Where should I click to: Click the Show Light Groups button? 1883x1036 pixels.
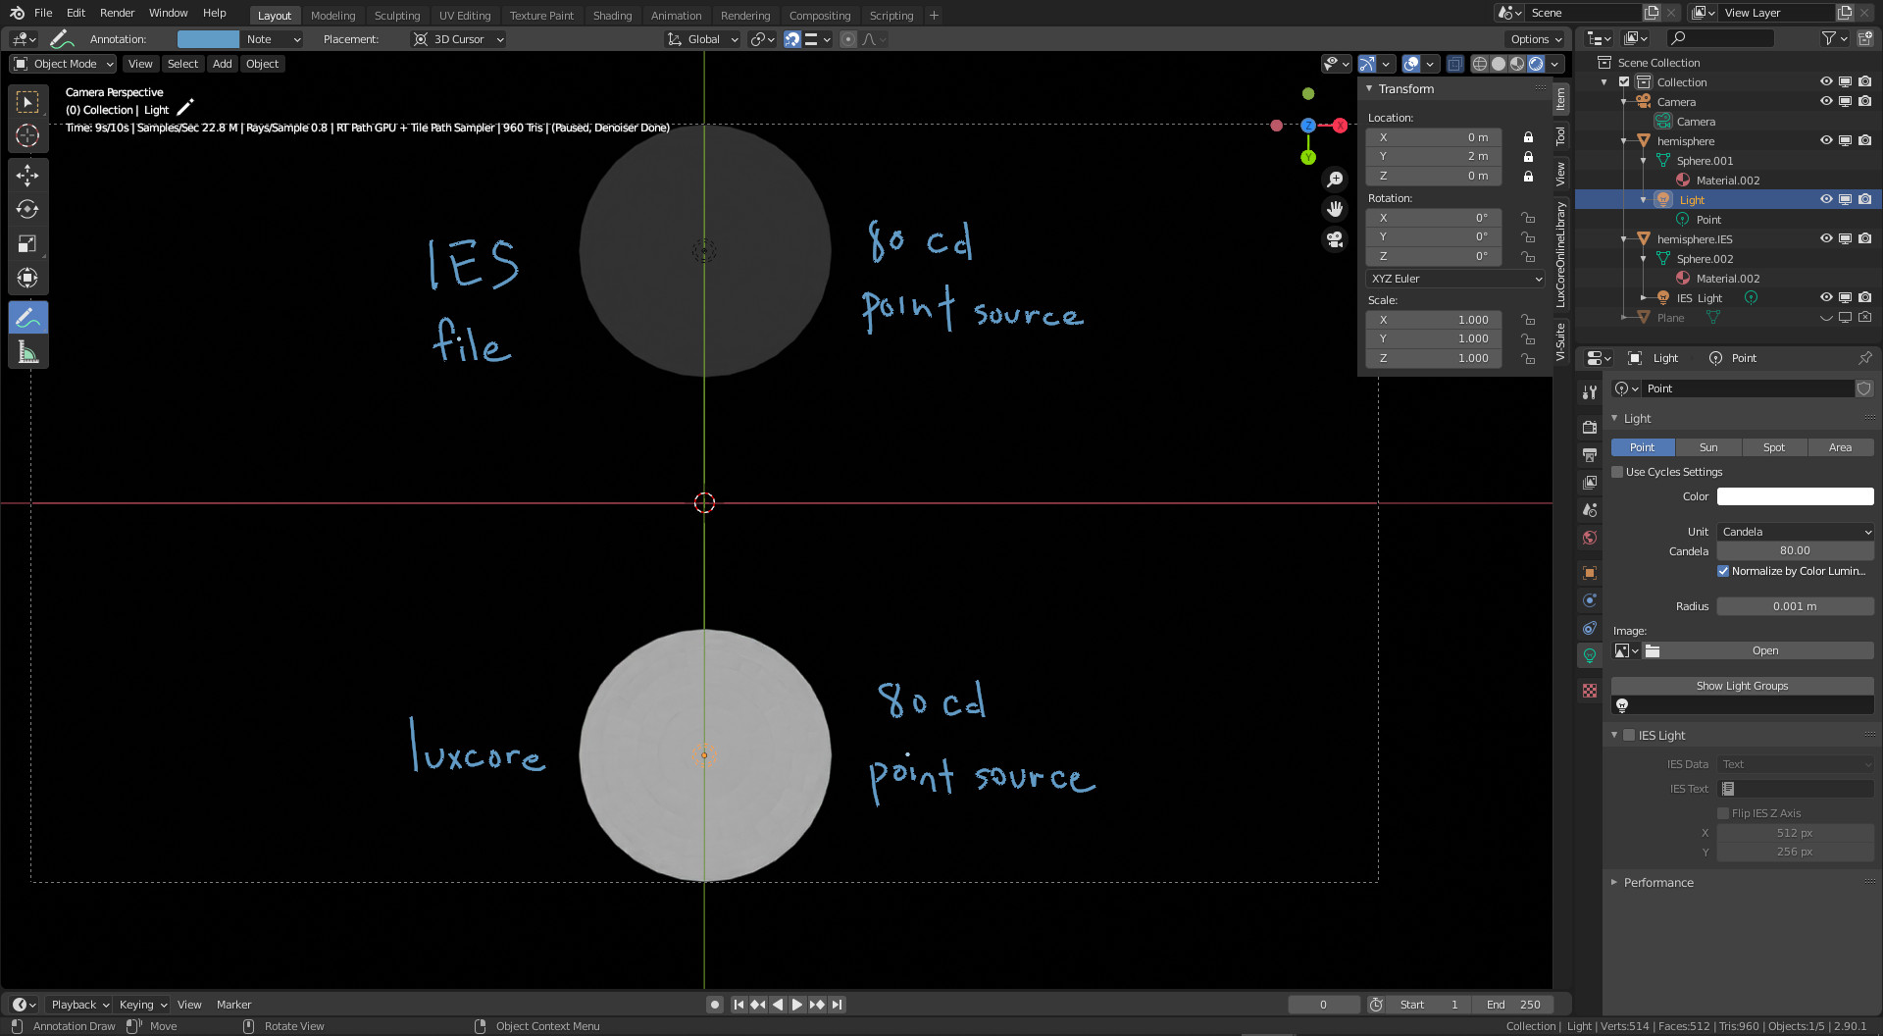pos(1742,686)
